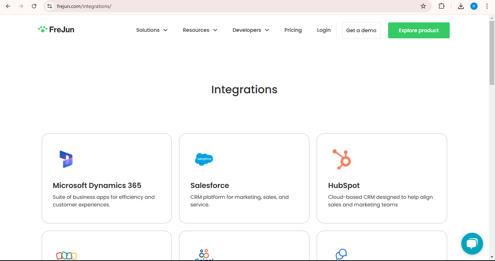
Task: Click the Explore product button
Action: click(419, 30)
